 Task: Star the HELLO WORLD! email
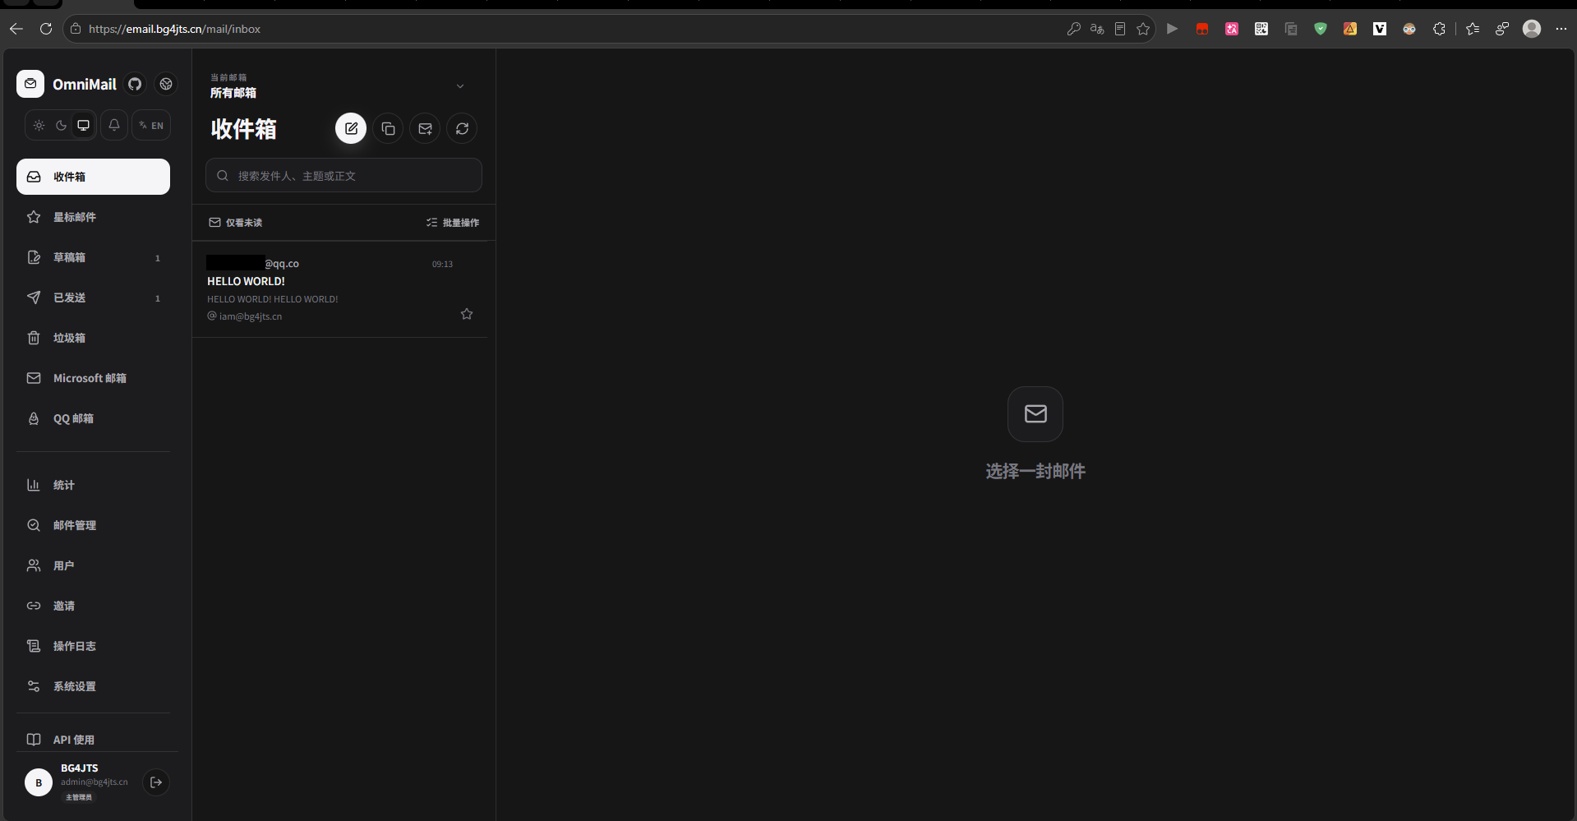467,314
